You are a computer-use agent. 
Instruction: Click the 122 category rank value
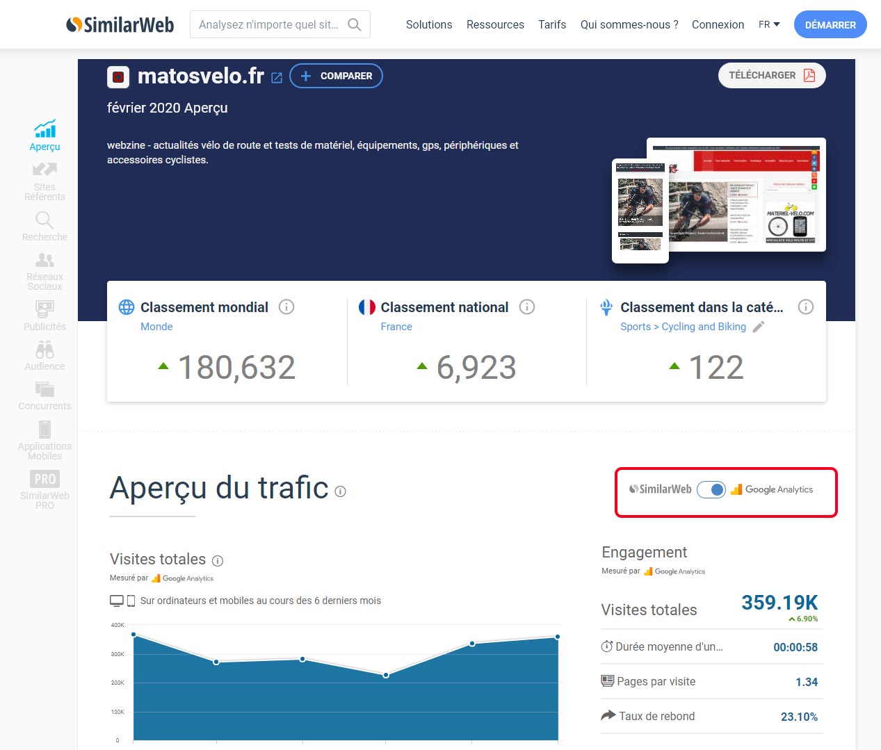(716, 367)
